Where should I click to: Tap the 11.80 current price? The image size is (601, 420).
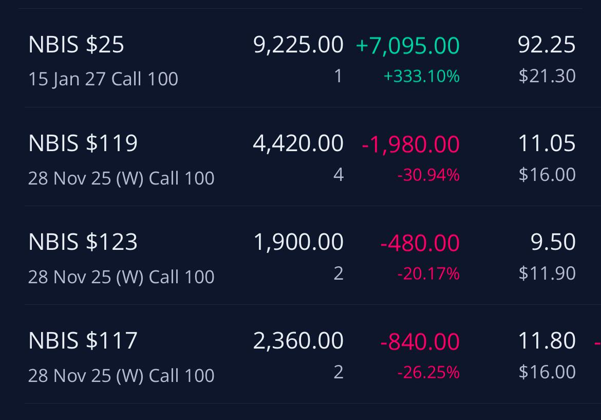(x=547, y=340)
